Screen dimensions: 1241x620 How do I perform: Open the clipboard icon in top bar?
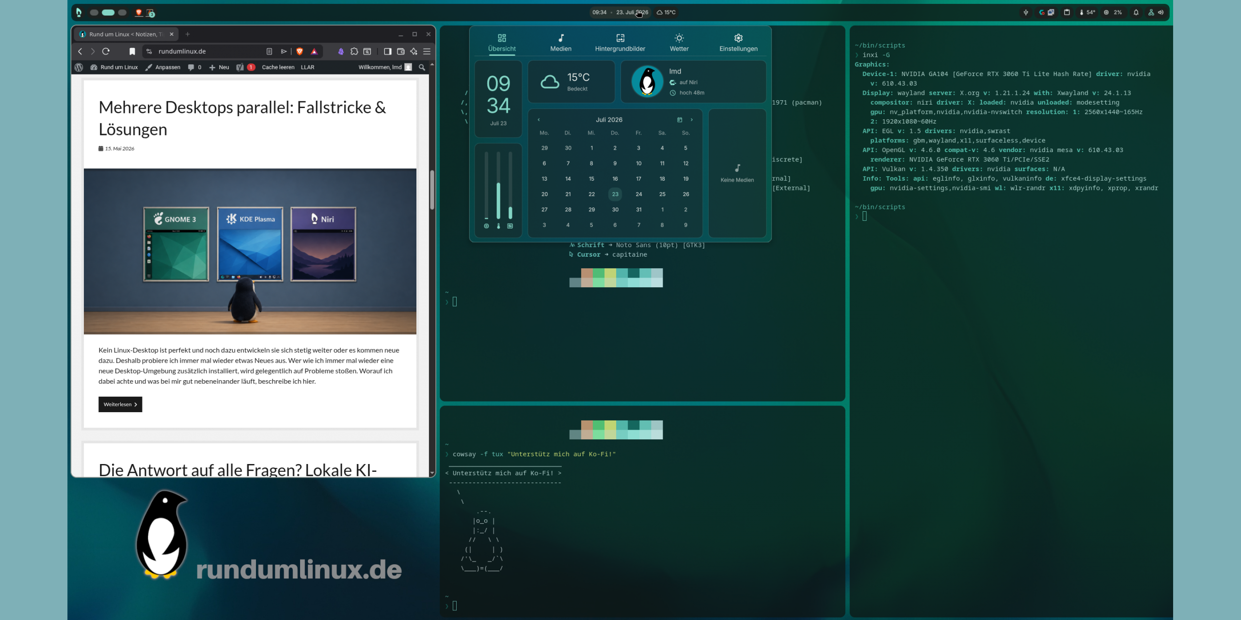tap(1066, 13)
